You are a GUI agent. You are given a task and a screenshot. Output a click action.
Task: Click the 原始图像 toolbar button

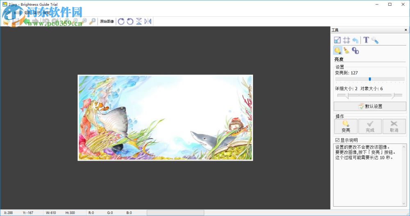coord(107,21)
